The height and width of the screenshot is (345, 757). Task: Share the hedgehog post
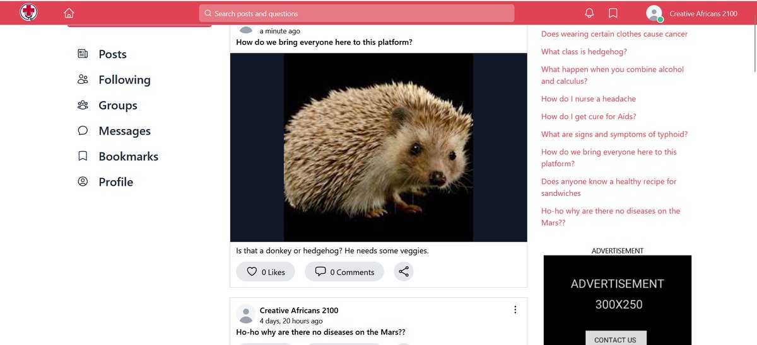pyautogui.click(x=404, y=271)
